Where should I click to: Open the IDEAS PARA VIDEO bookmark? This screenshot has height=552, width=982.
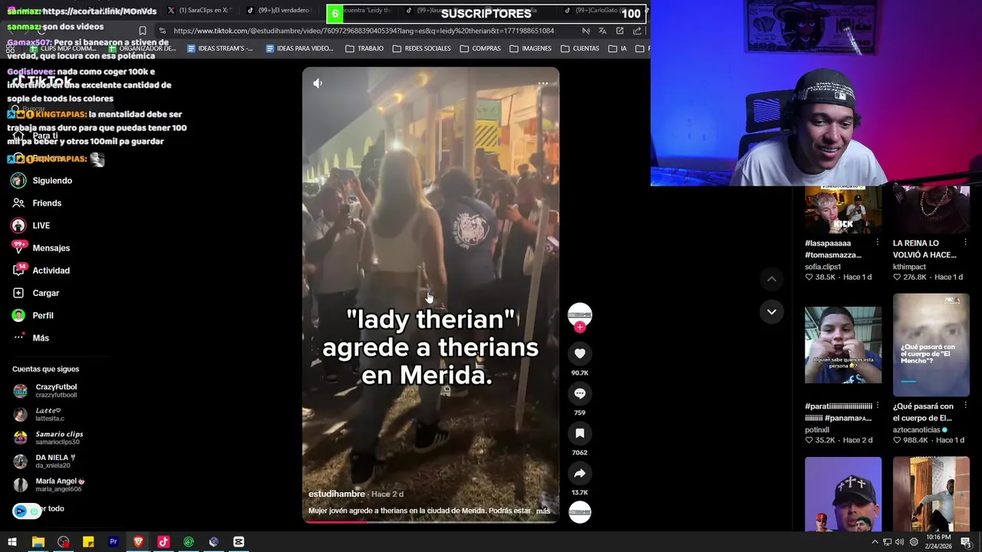(x=298, y=48)
